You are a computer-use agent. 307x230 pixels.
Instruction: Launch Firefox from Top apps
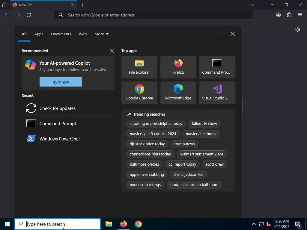pos(178,67)
